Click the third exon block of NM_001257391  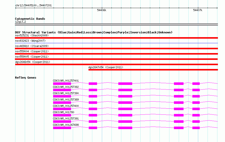[125, 122]
